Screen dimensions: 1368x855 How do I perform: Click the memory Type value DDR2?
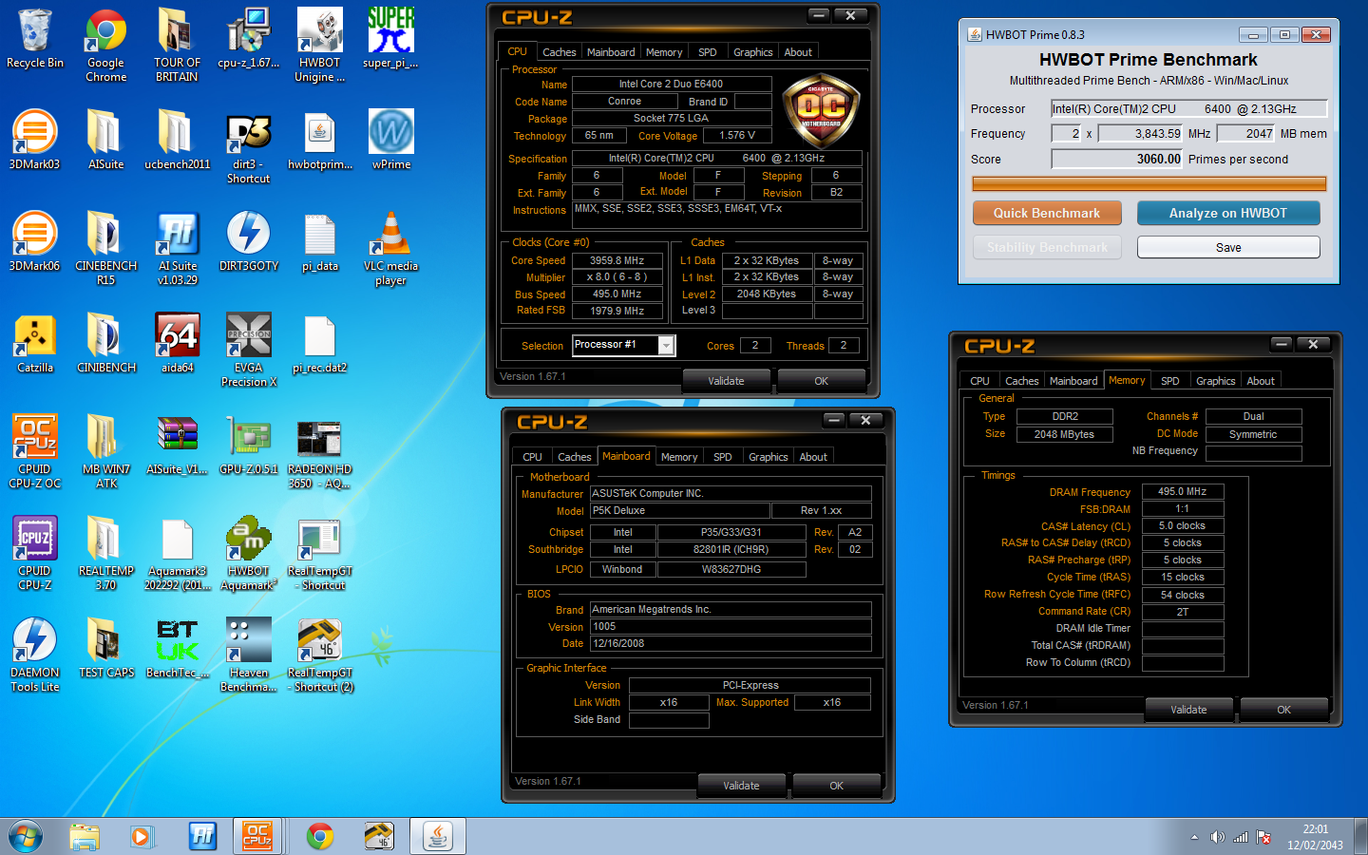click(x=1065, y=416)
